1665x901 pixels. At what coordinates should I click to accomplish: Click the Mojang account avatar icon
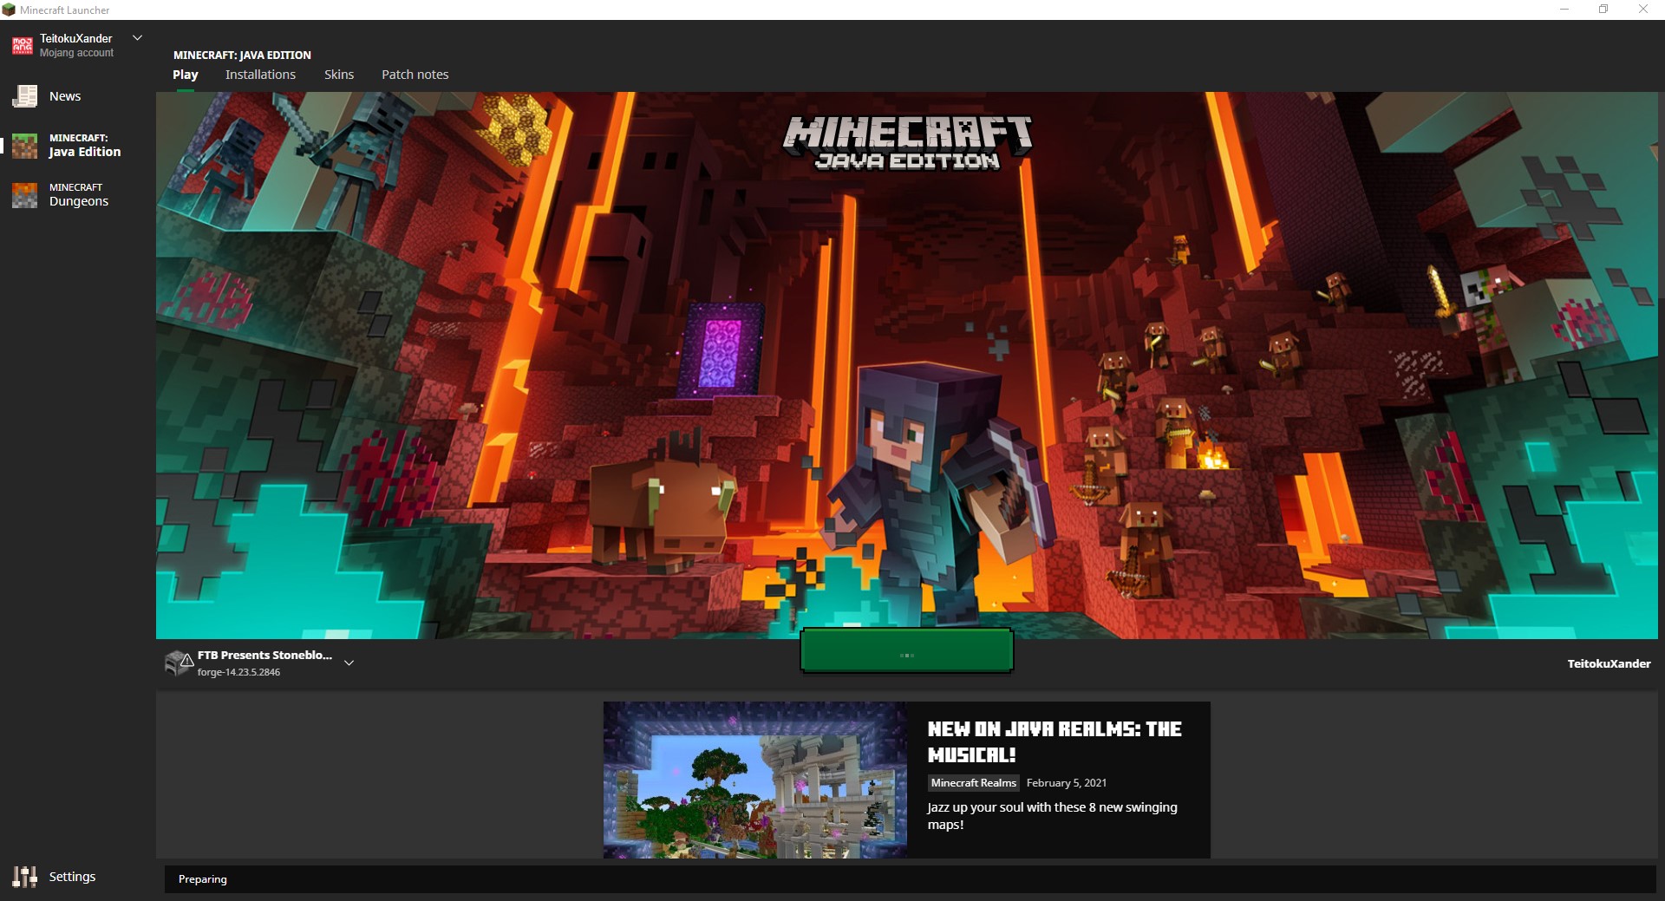point(22,45)
